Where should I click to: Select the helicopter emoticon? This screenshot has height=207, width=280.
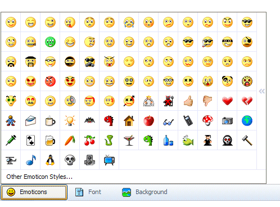[x=11, y=160]
